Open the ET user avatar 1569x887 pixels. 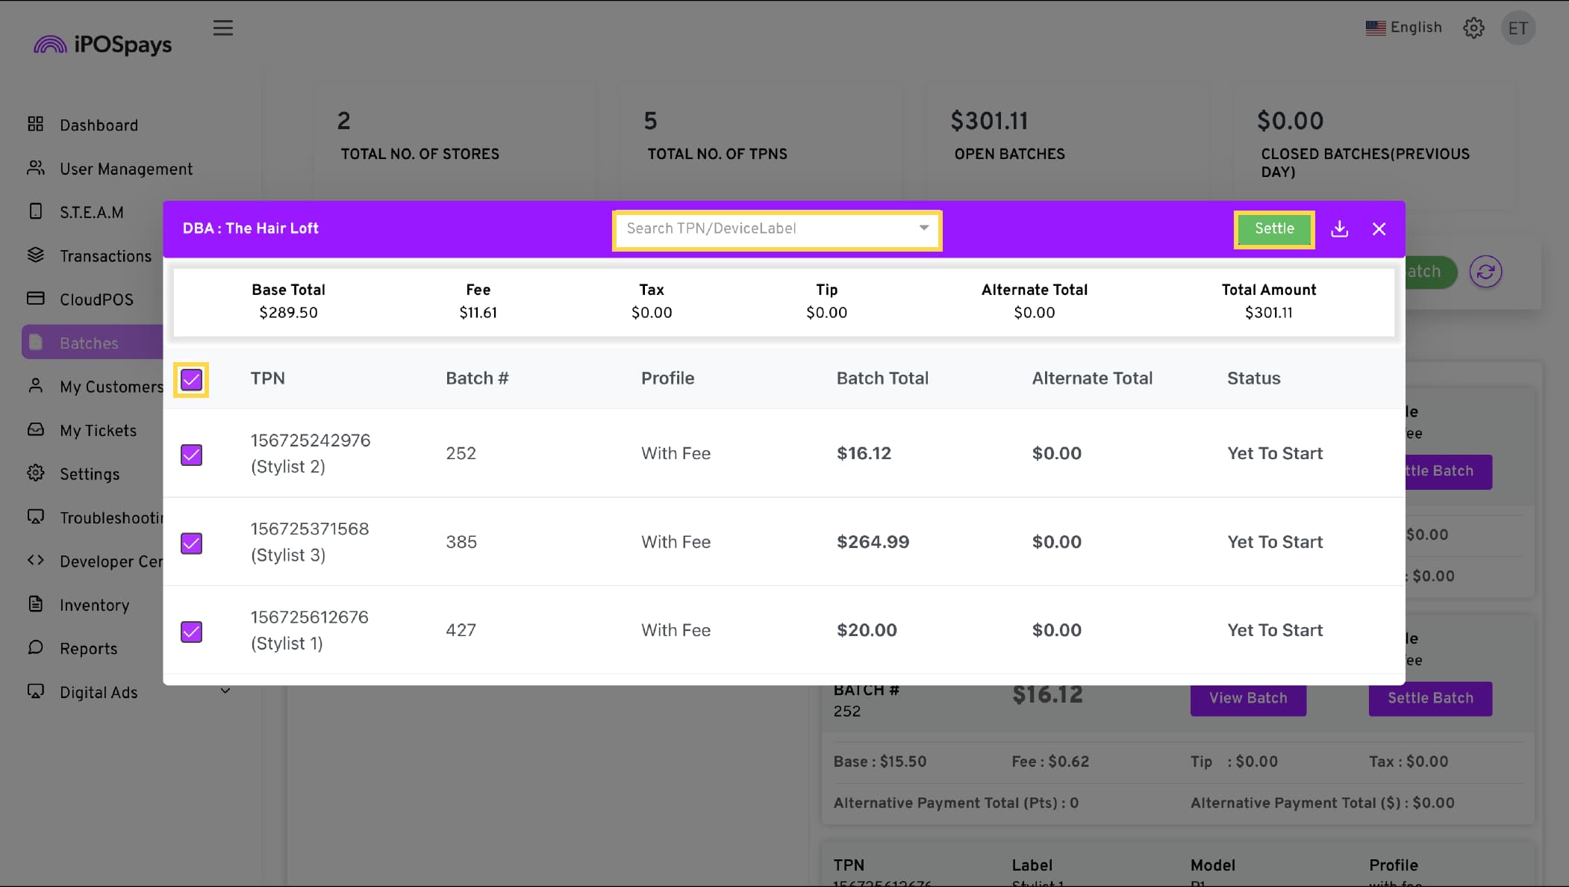point(1517,28)
